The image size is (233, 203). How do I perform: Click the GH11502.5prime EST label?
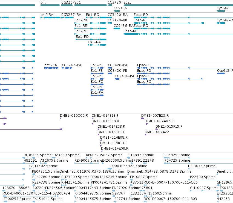44,166
